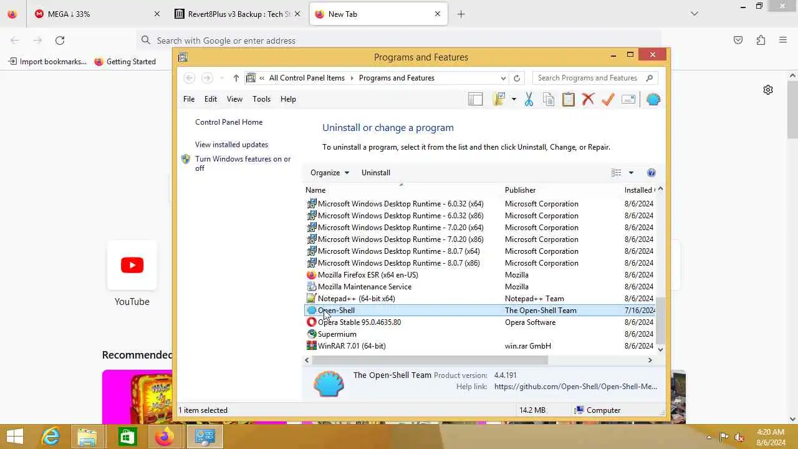Click the Email envelope toolbar icon
This screenshot has width=798, height=449.
click(628, 99)
